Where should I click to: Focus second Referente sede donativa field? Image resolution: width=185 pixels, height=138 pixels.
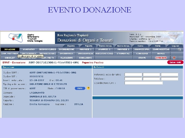[x=151, y=75]
